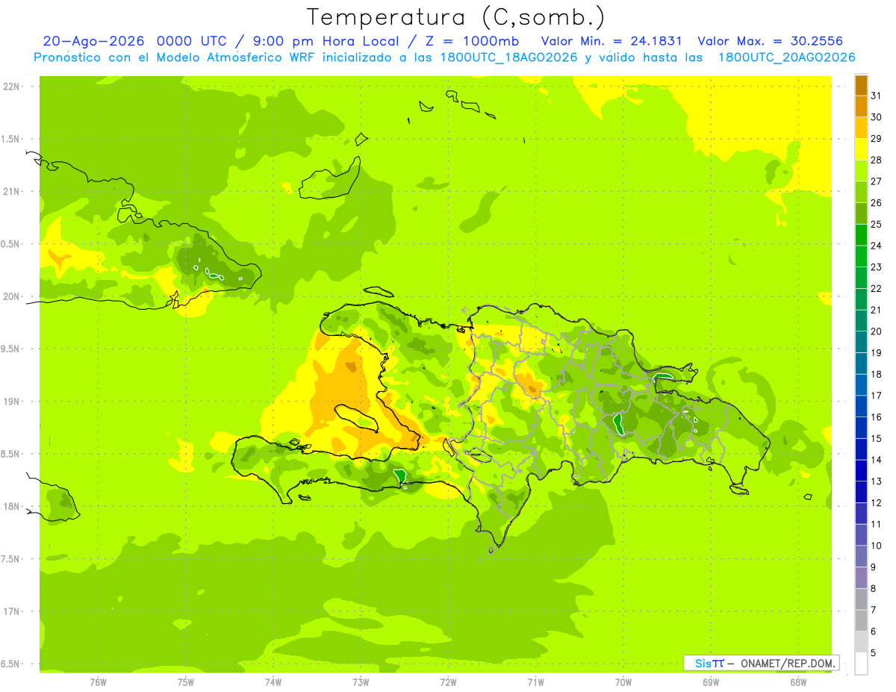Click the legend value "28"
This screenshot has width=896, height=692.
877,160
